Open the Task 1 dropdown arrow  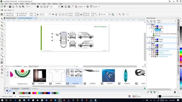(13, 10)
